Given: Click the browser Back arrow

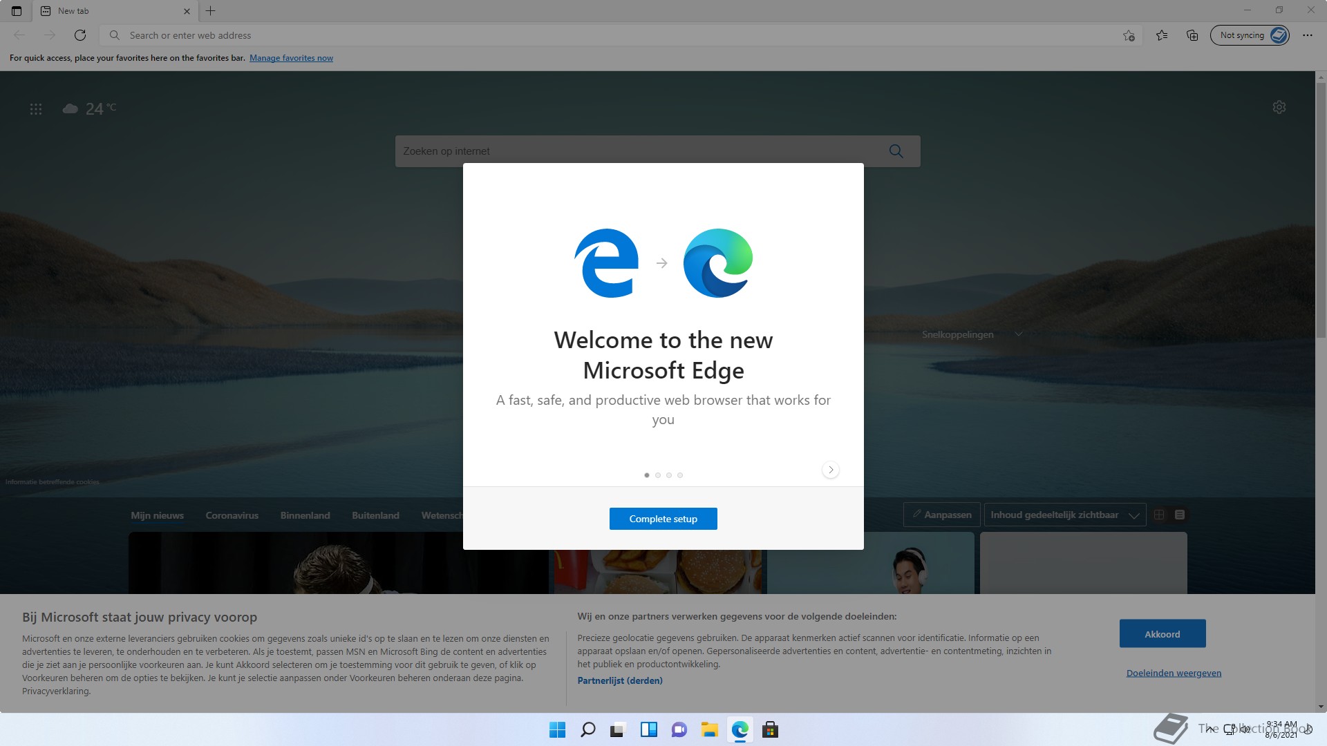Looking at the screenshot, I should click(19, 35).
